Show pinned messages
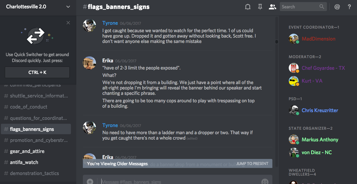 260,7
